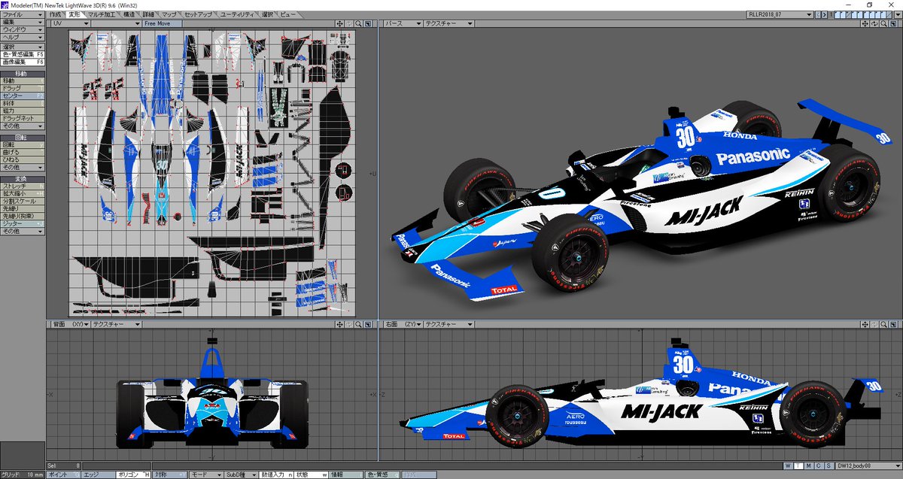The height and width of the screenshot is (479, 903).
Task: Open the UV view type dropdown
Action: (x=70, y=23)
